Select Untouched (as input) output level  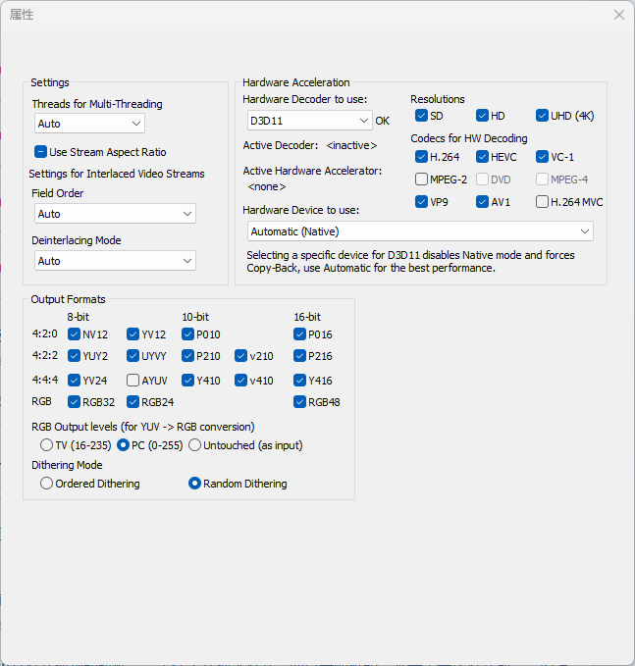(x=195, y=445)
